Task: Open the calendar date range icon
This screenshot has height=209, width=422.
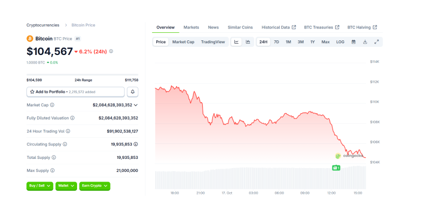Action: pyautogui.click(x=354, y=42)
